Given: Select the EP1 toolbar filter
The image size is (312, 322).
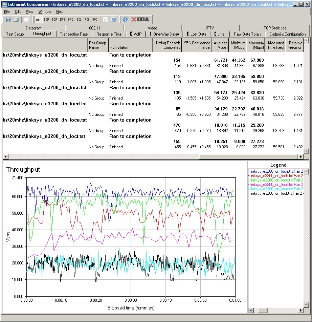Looking at the screenshot, I should coord(62,20).
